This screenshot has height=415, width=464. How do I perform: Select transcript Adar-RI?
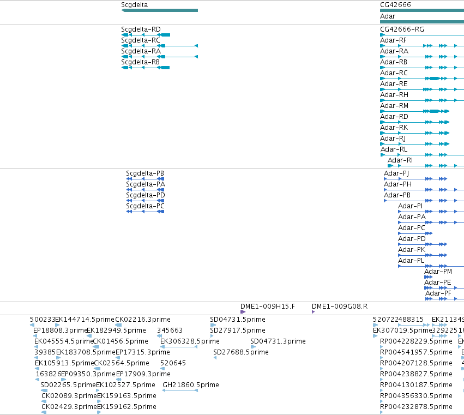point(400,160)
